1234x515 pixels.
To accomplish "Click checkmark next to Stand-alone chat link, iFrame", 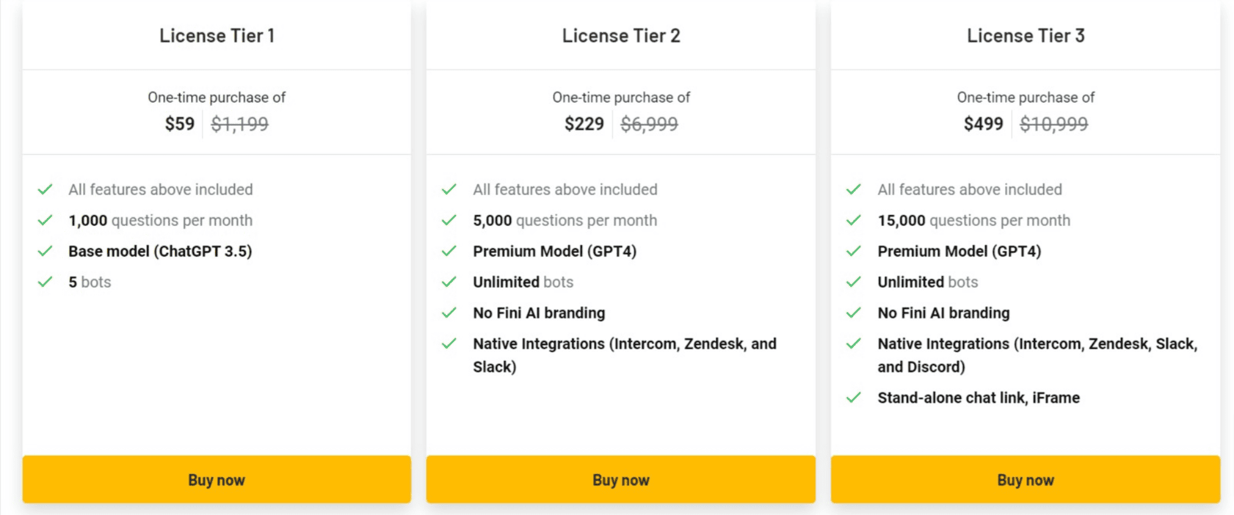I will click(853, 398).
